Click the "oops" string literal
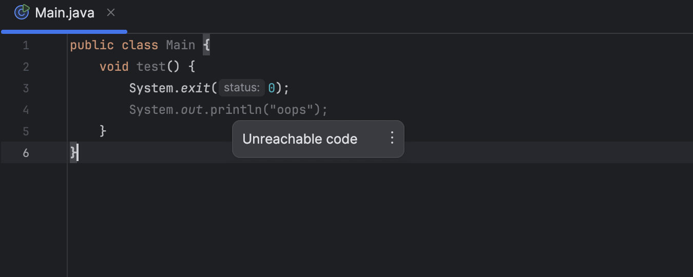 coord(292,110)
